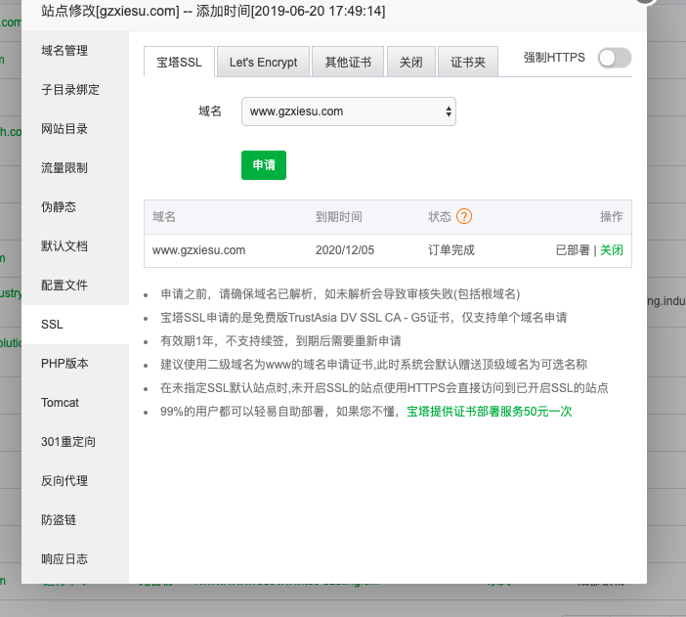Click the 域名 column header in table
Screen dimensions: 686x617
click(163, 216)
